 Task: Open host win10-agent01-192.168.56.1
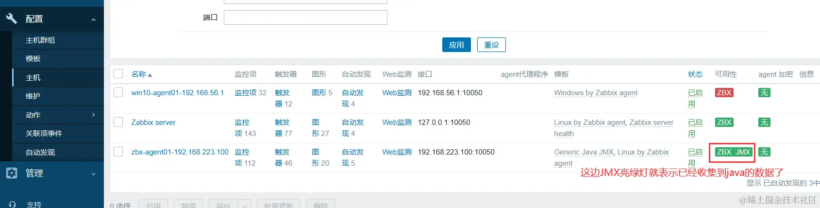178,93
